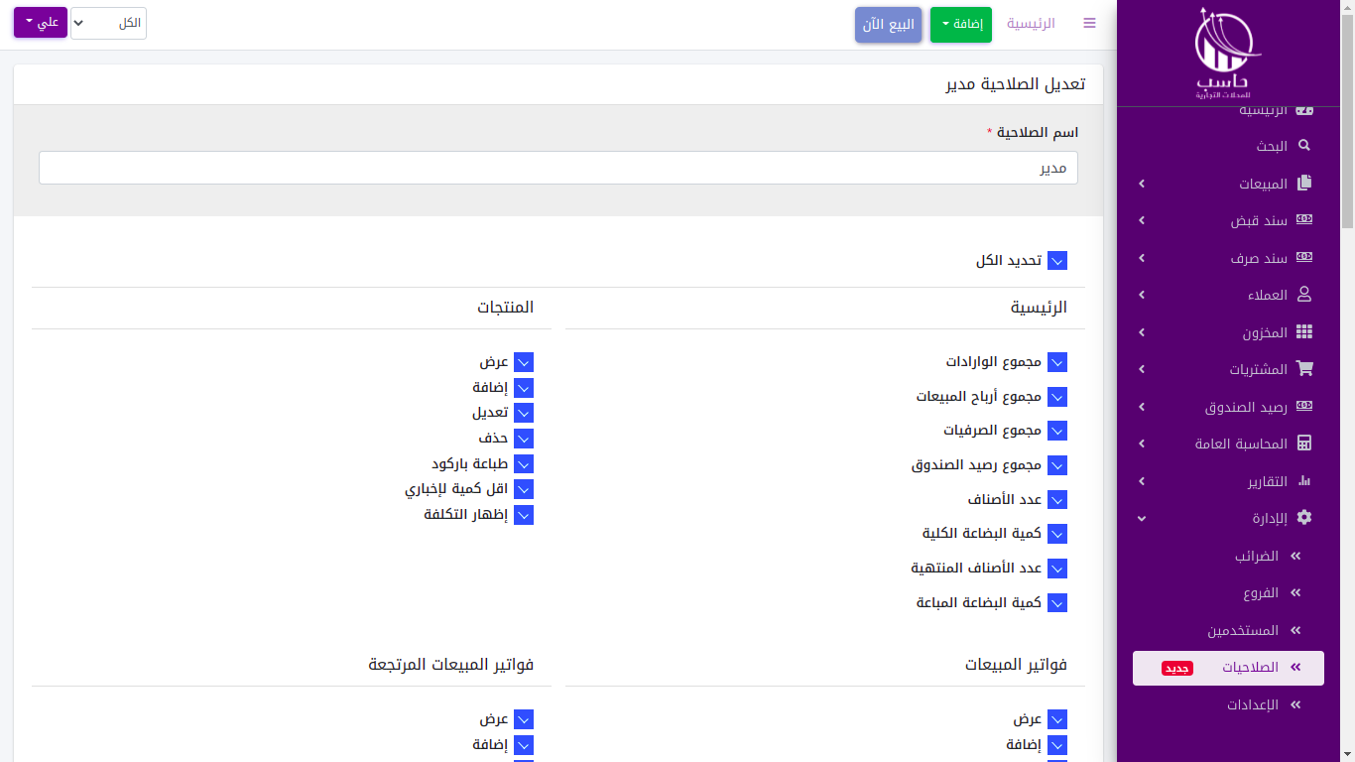
Task: Go to the الرئيسية link in top bar
Action: tap(1031, 23)
